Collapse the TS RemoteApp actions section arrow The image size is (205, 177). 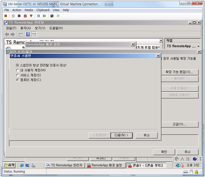(x=199, y=46)
